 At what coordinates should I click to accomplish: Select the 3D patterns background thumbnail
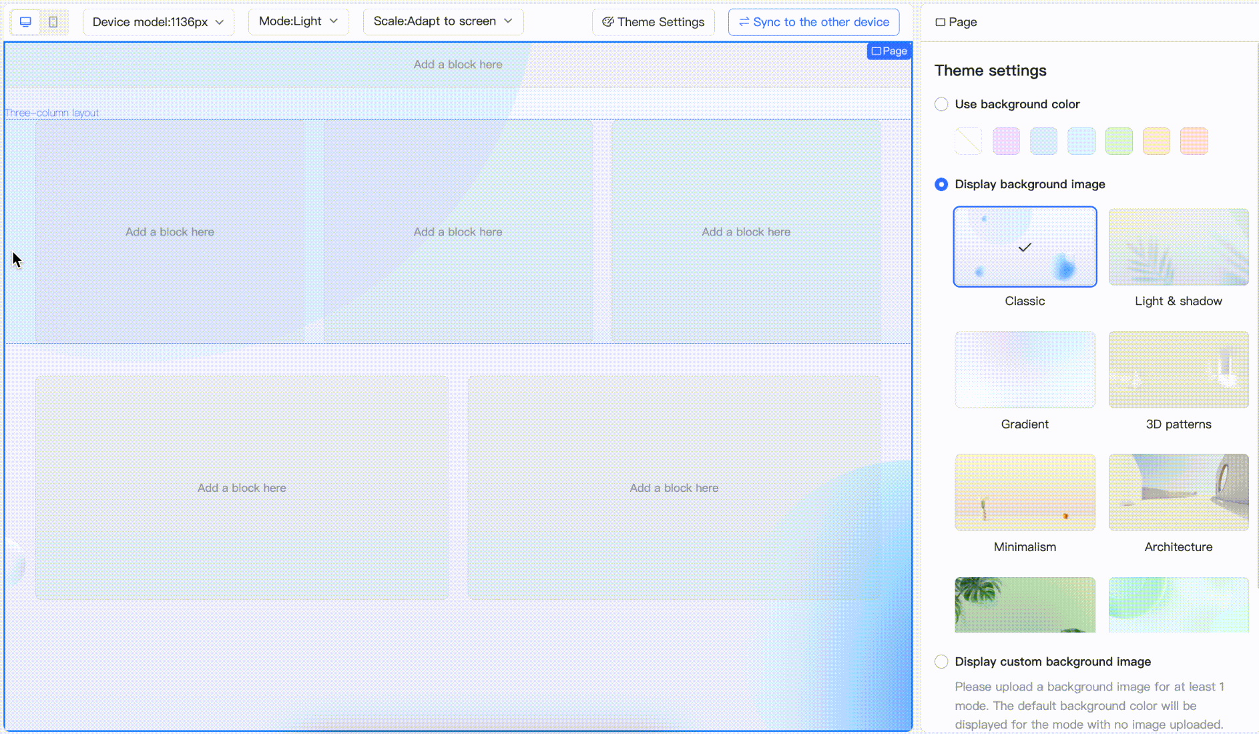1178,370
